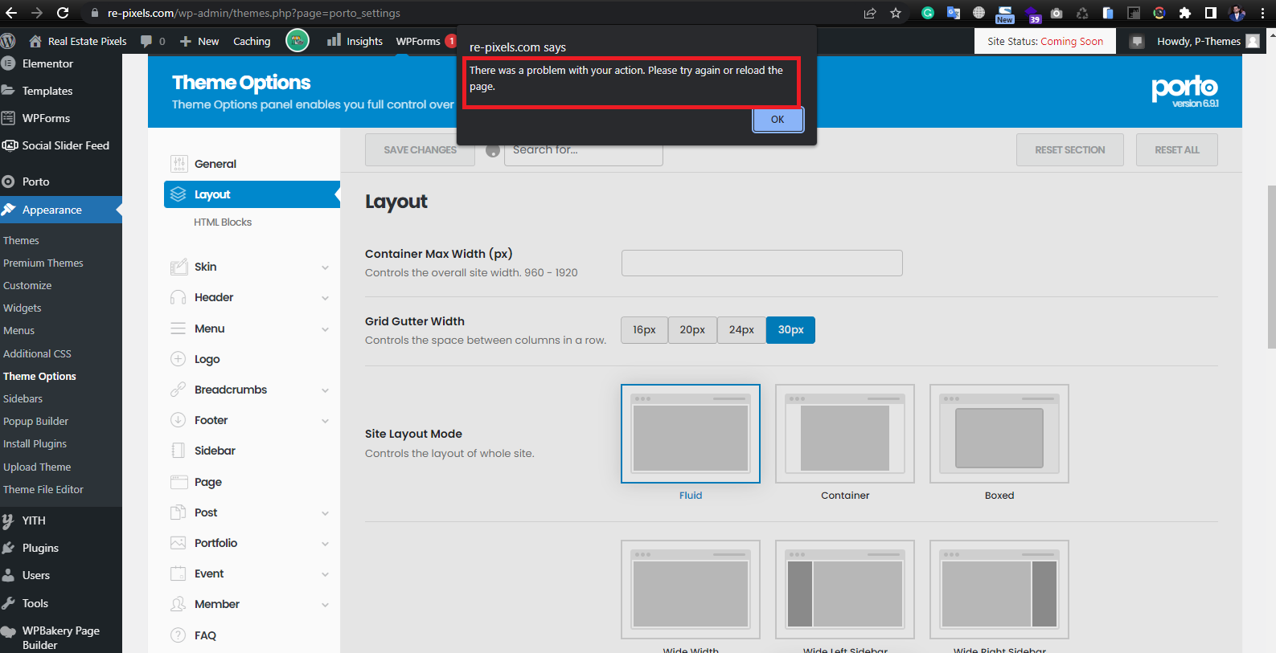Choose Wide Right Sidebar page layout
The width and height of the screenshot is (1276, 653).
coord(999,590)
